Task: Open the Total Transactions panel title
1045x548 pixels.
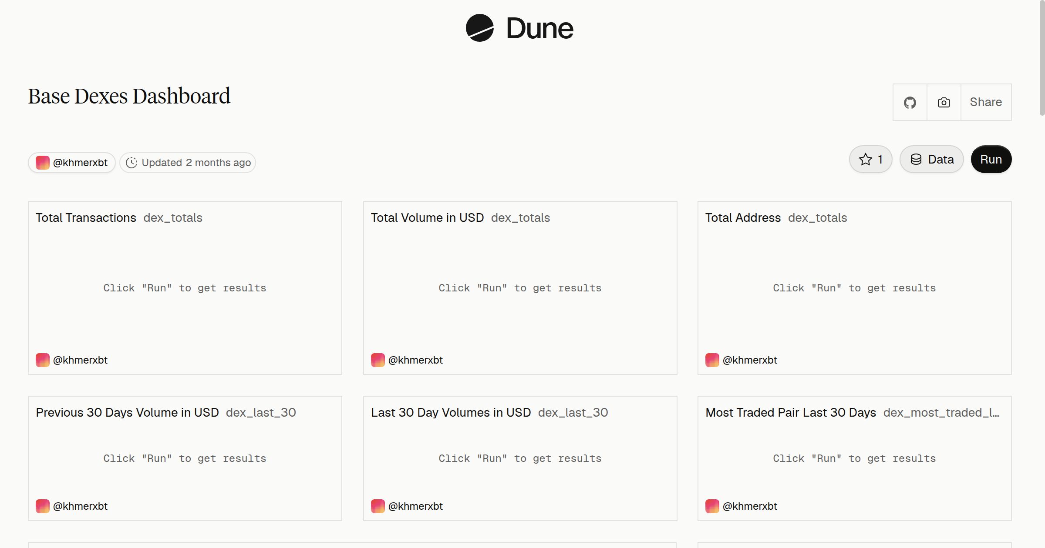Action: tap(86, 217)
